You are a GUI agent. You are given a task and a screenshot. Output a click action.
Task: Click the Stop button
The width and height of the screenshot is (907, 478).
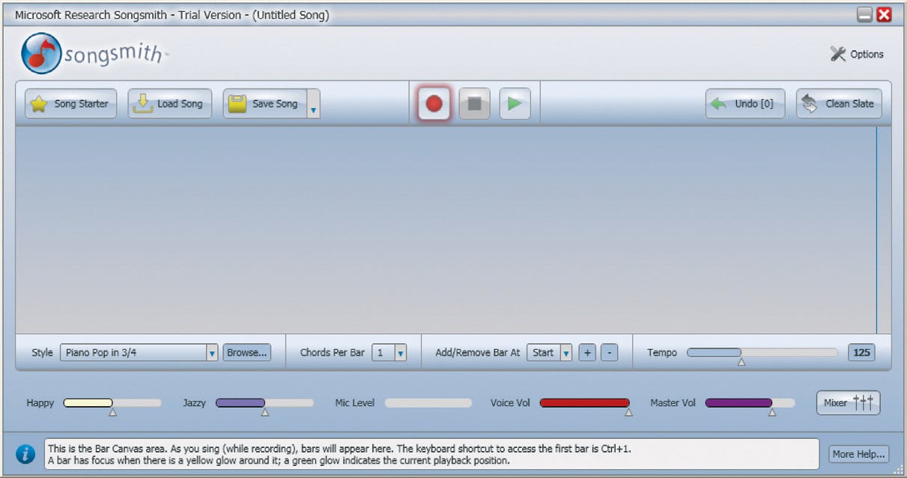tap(474, 103)
